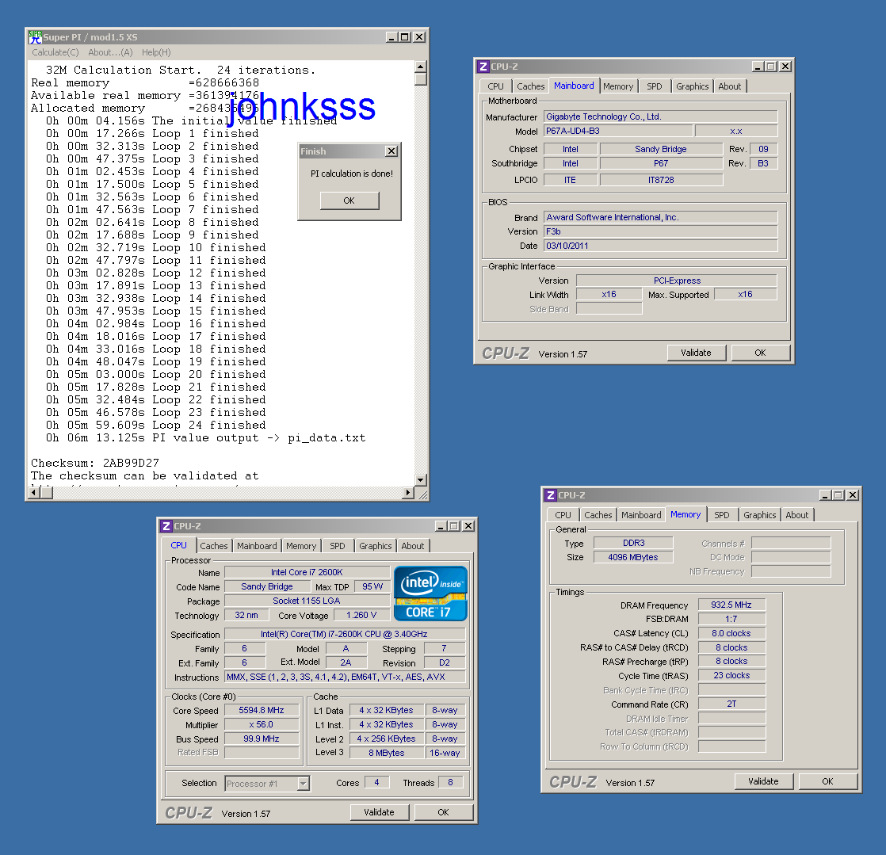Close the Finish dialog with X

[391, 151]
